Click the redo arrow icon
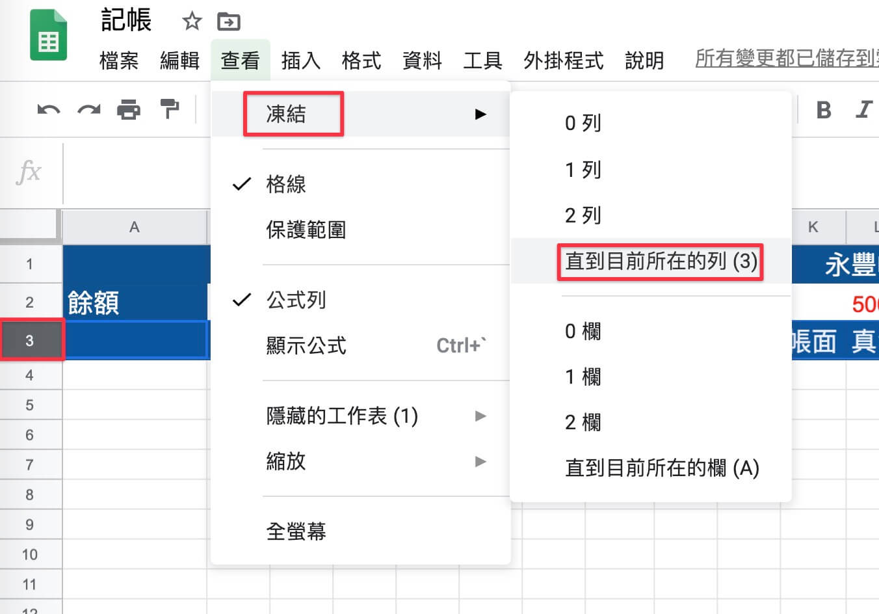The height and width of the screenshot is (614, 879). click(x=88, y=110)
